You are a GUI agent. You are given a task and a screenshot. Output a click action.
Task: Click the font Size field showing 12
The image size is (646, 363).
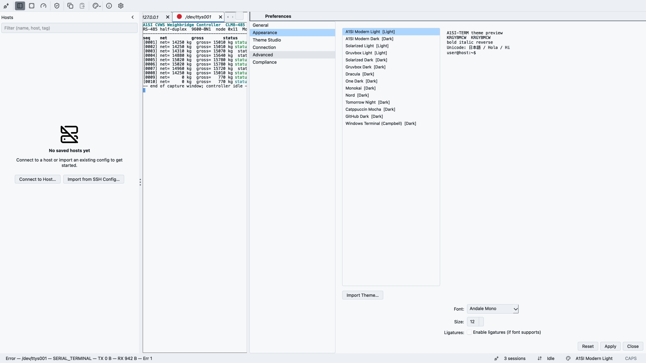[473, 322]
